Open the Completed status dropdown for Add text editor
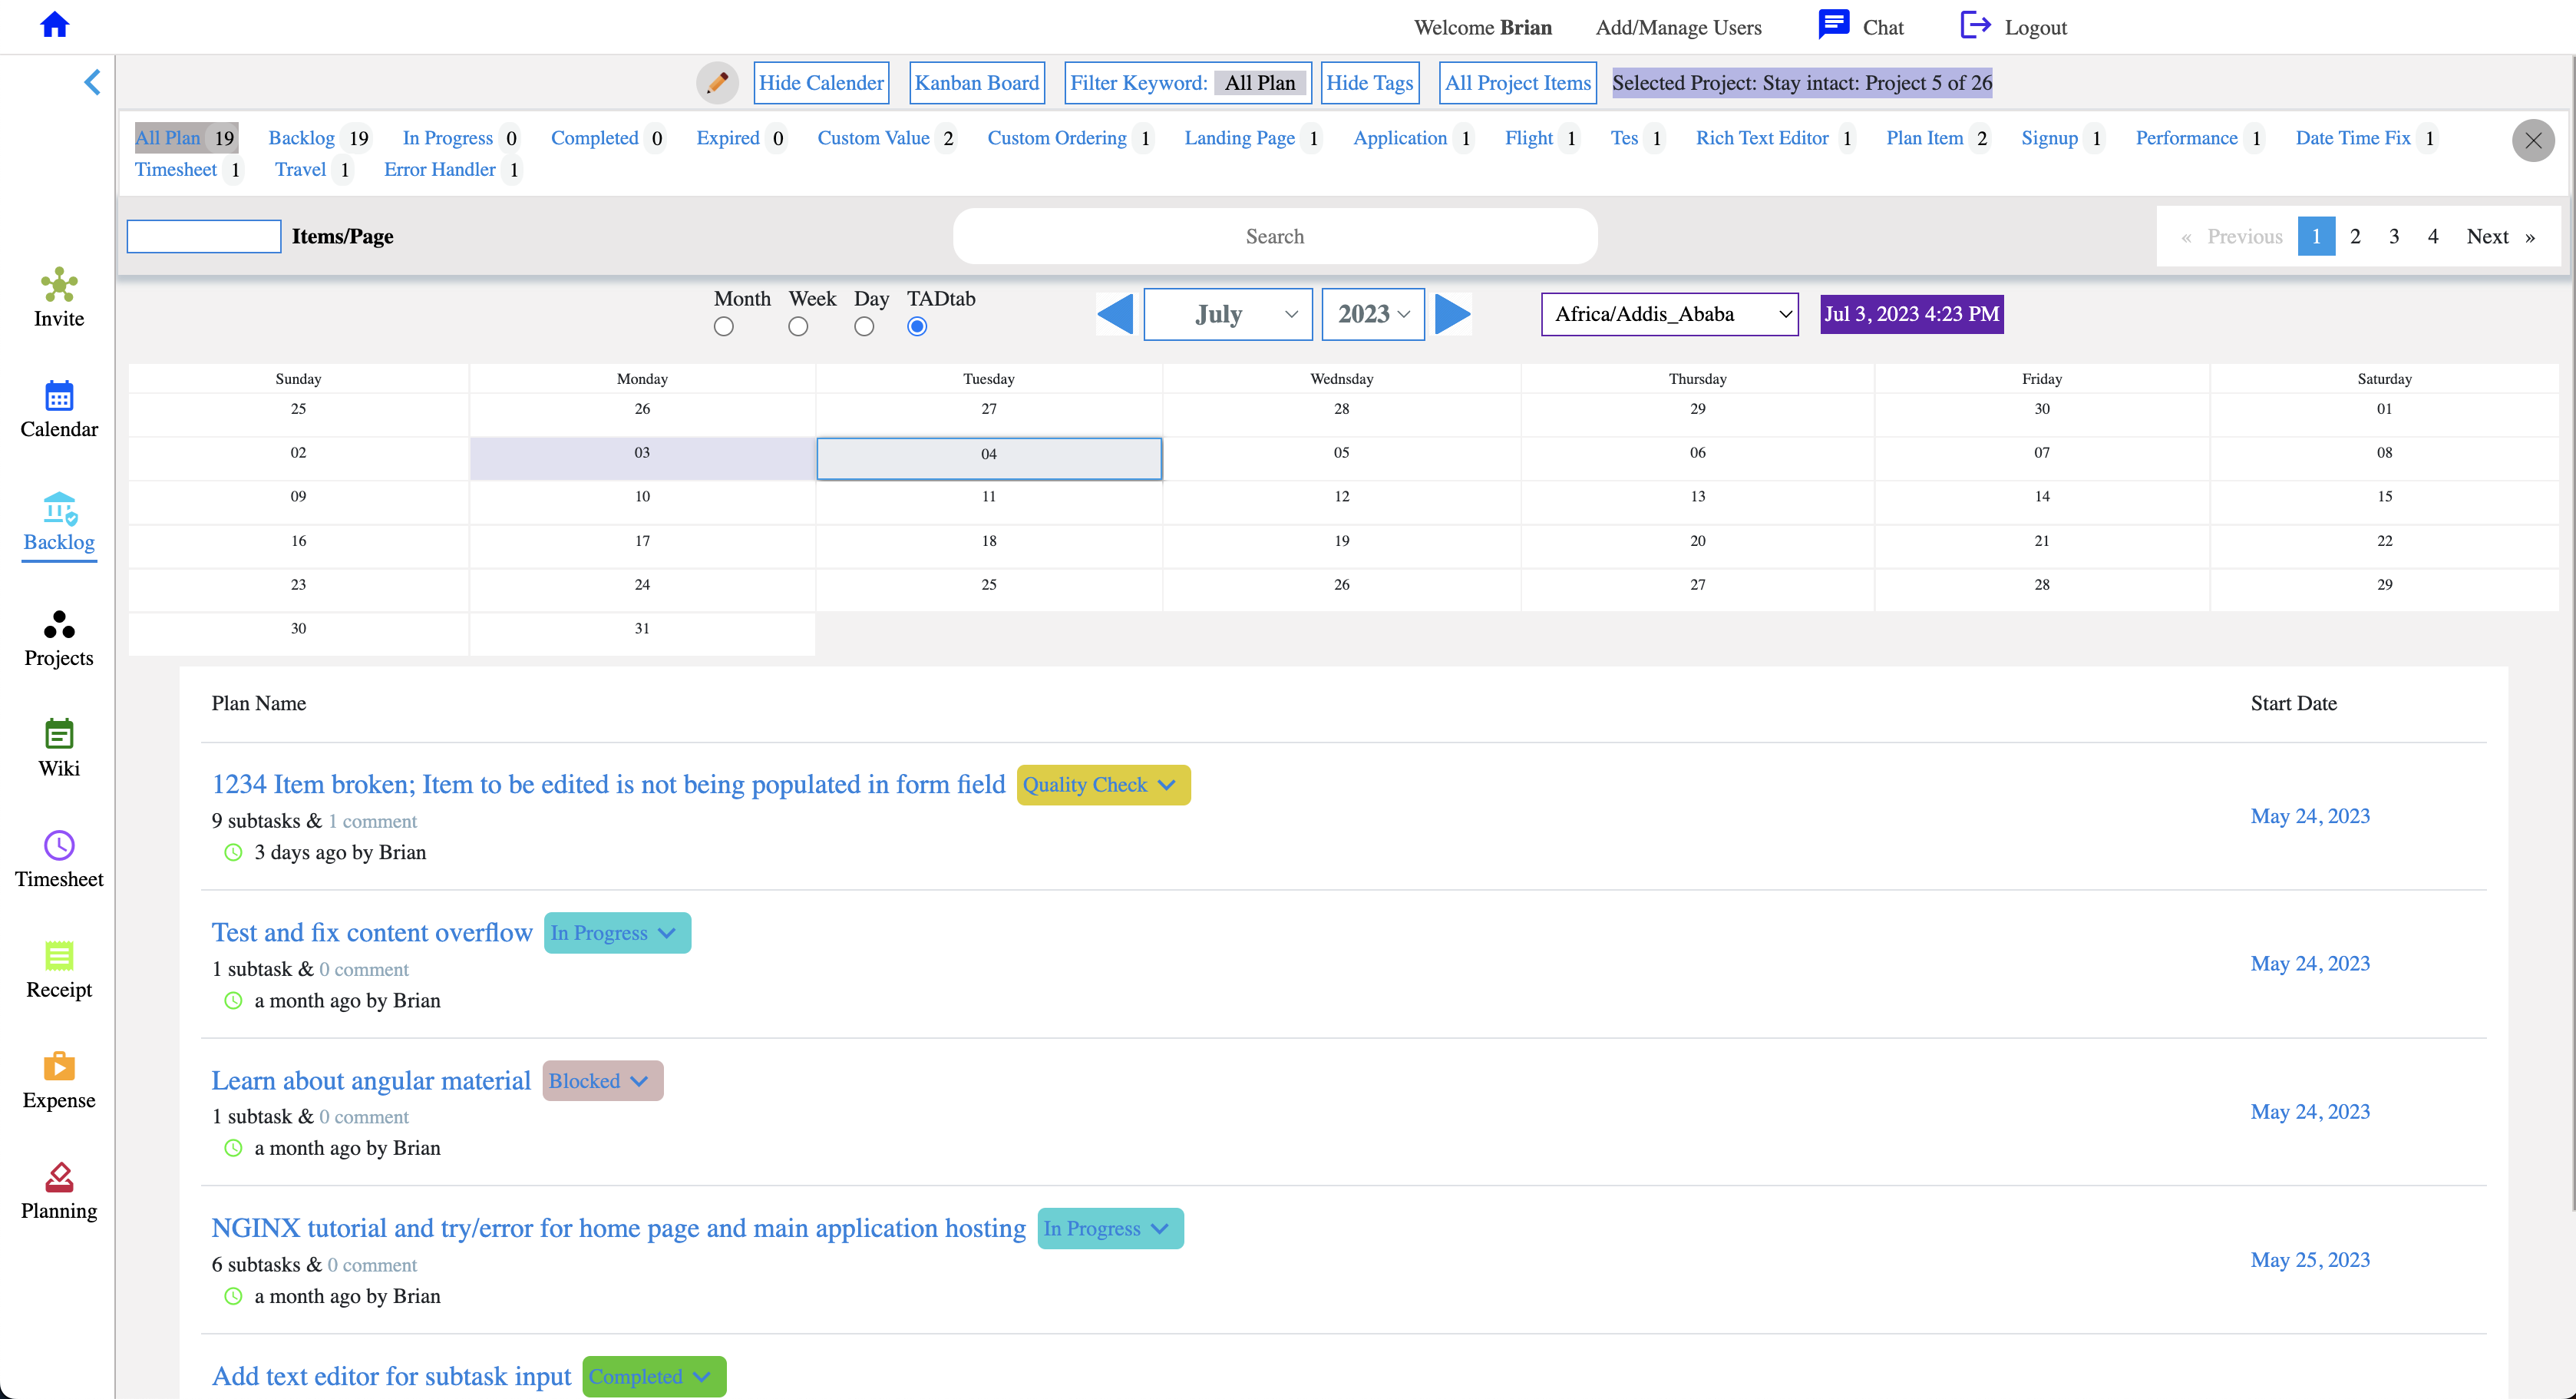Screen dimensions: 2576x1399 point(654,1377)
